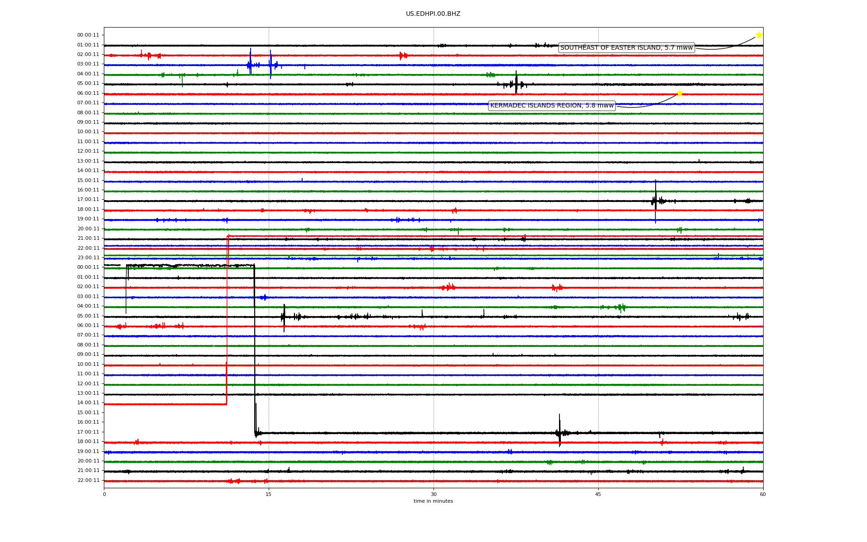
Task: Click the SOUTHEAST OF EASTER ISLAND annotation box
Action: (x=626, y=48)
